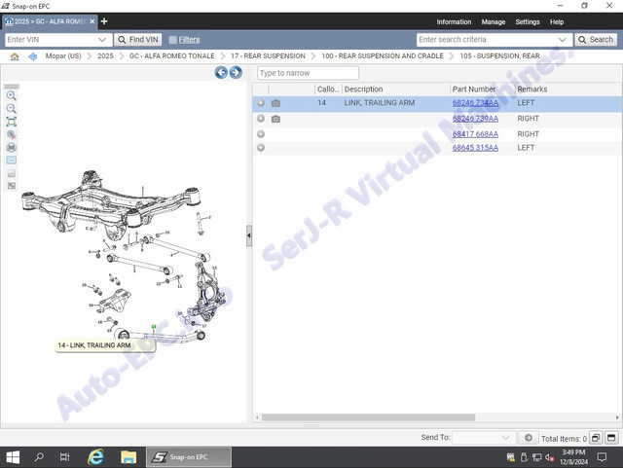
Task: Go to 2025 breadcrumb
Action: point(105,56)
